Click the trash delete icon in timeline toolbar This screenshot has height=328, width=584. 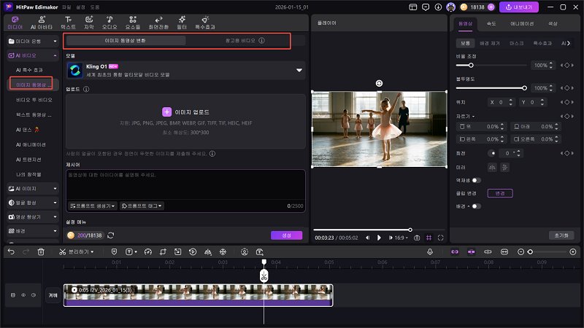tap(41, 251)
